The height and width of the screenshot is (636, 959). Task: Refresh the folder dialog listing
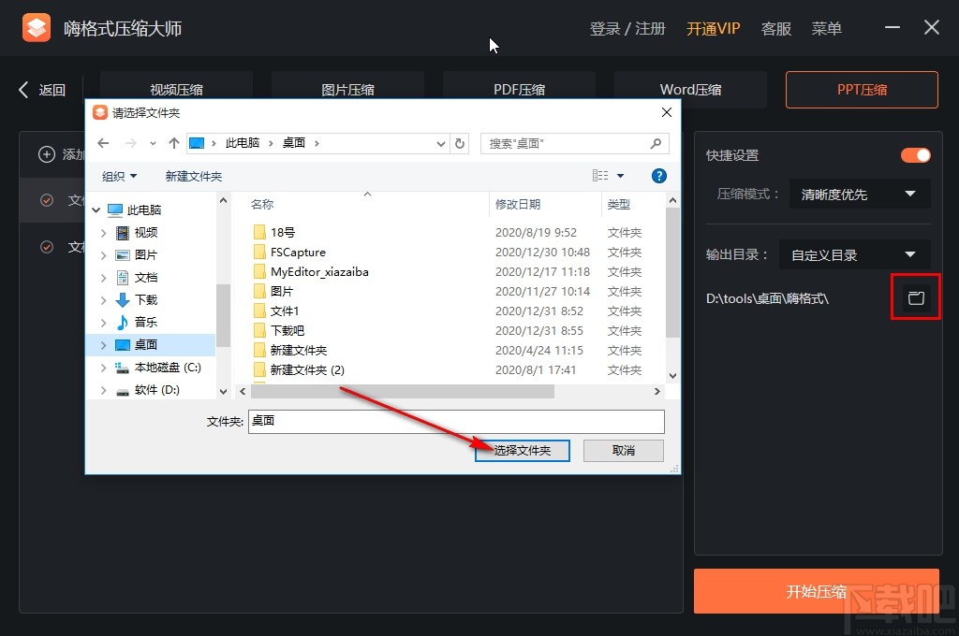[460, 144]
